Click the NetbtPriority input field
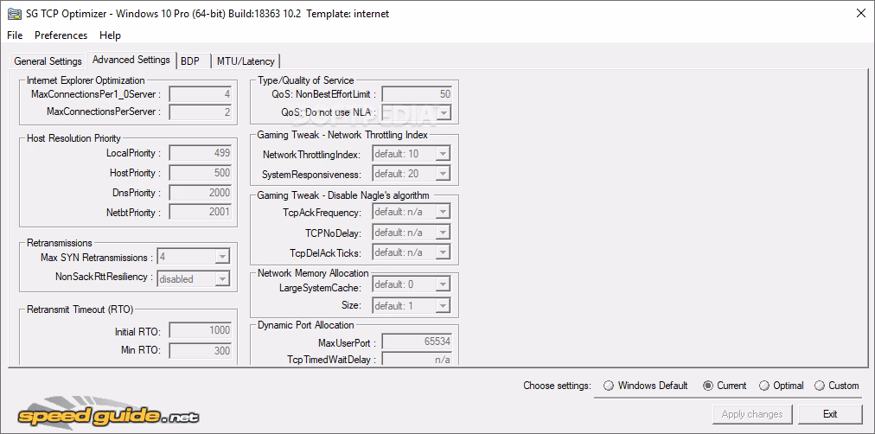 click(x=201, y=213)
